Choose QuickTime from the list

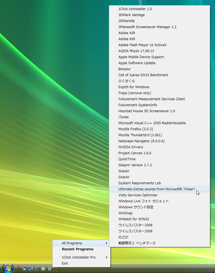(x=159, y=159)
